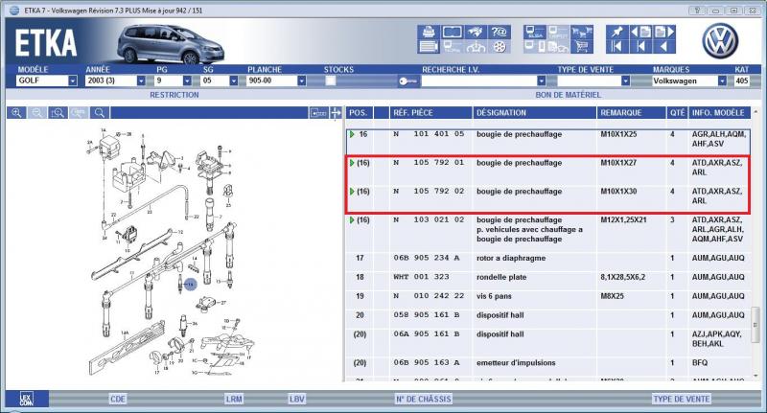
Task: Click the 100% zoom reset icon
Action: click(79, 113)
